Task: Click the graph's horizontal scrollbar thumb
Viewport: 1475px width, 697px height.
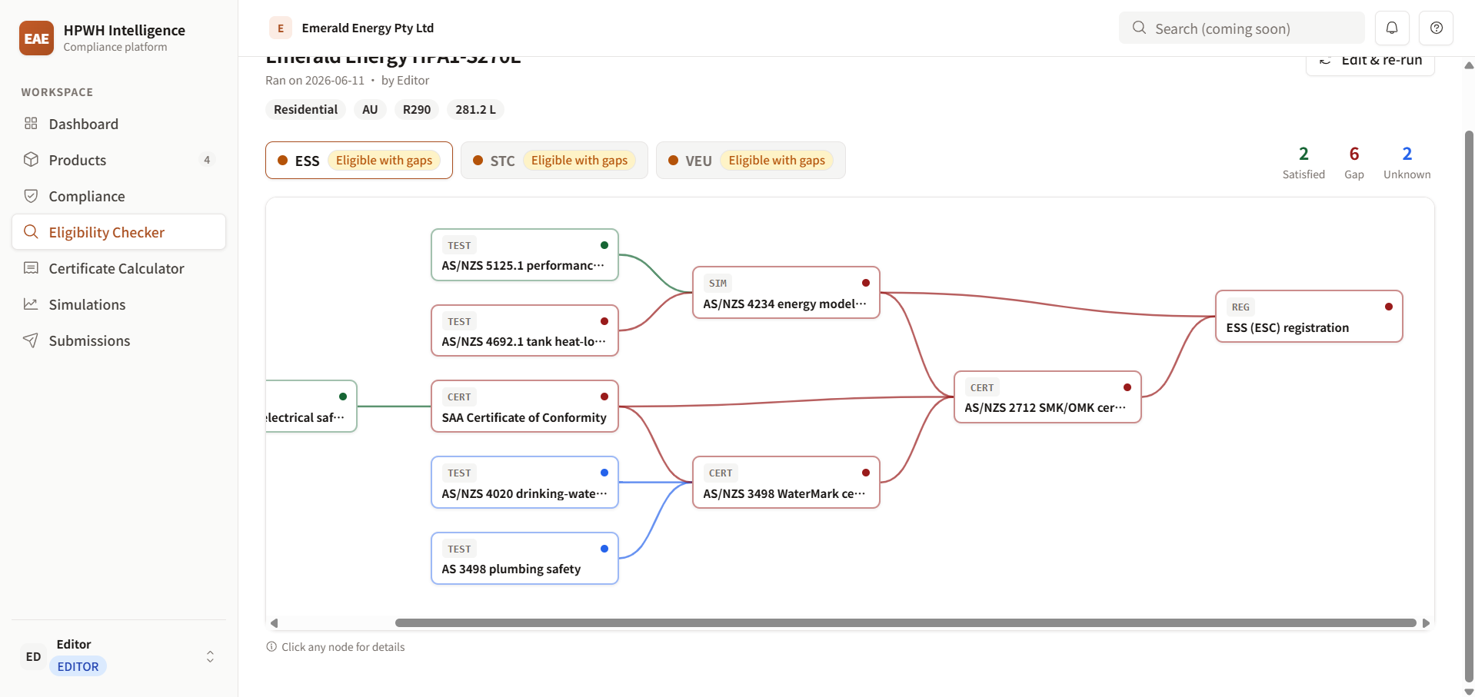Action: click(x=905, y=623)
